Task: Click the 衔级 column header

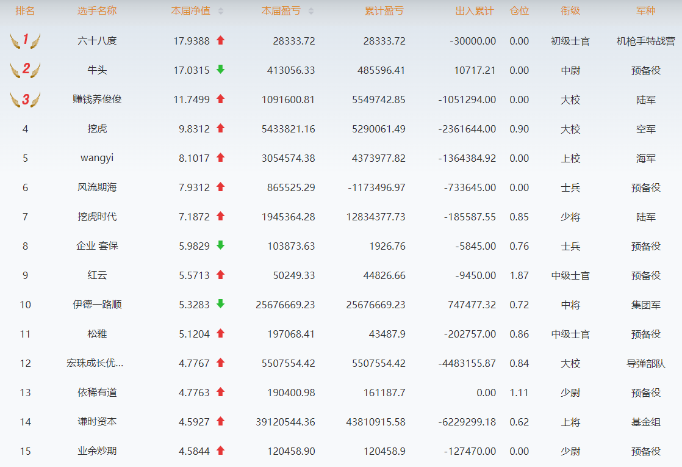Action: click(570, 11)
